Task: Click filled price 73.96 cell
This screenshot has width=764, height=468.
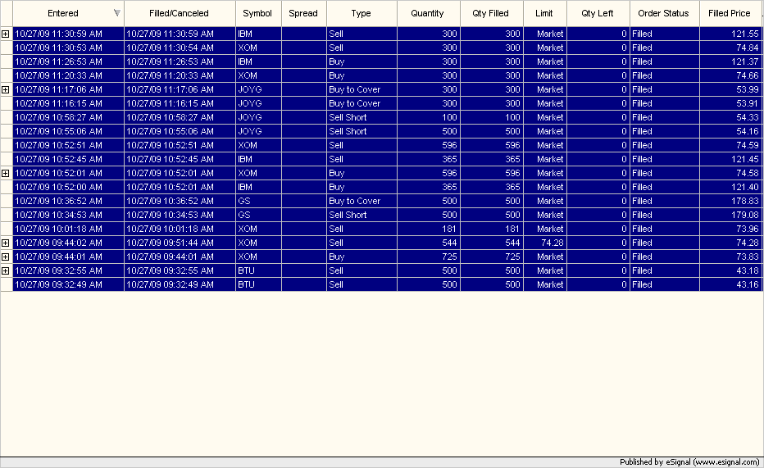Action: pyautogui.click(x=730, y=229)
